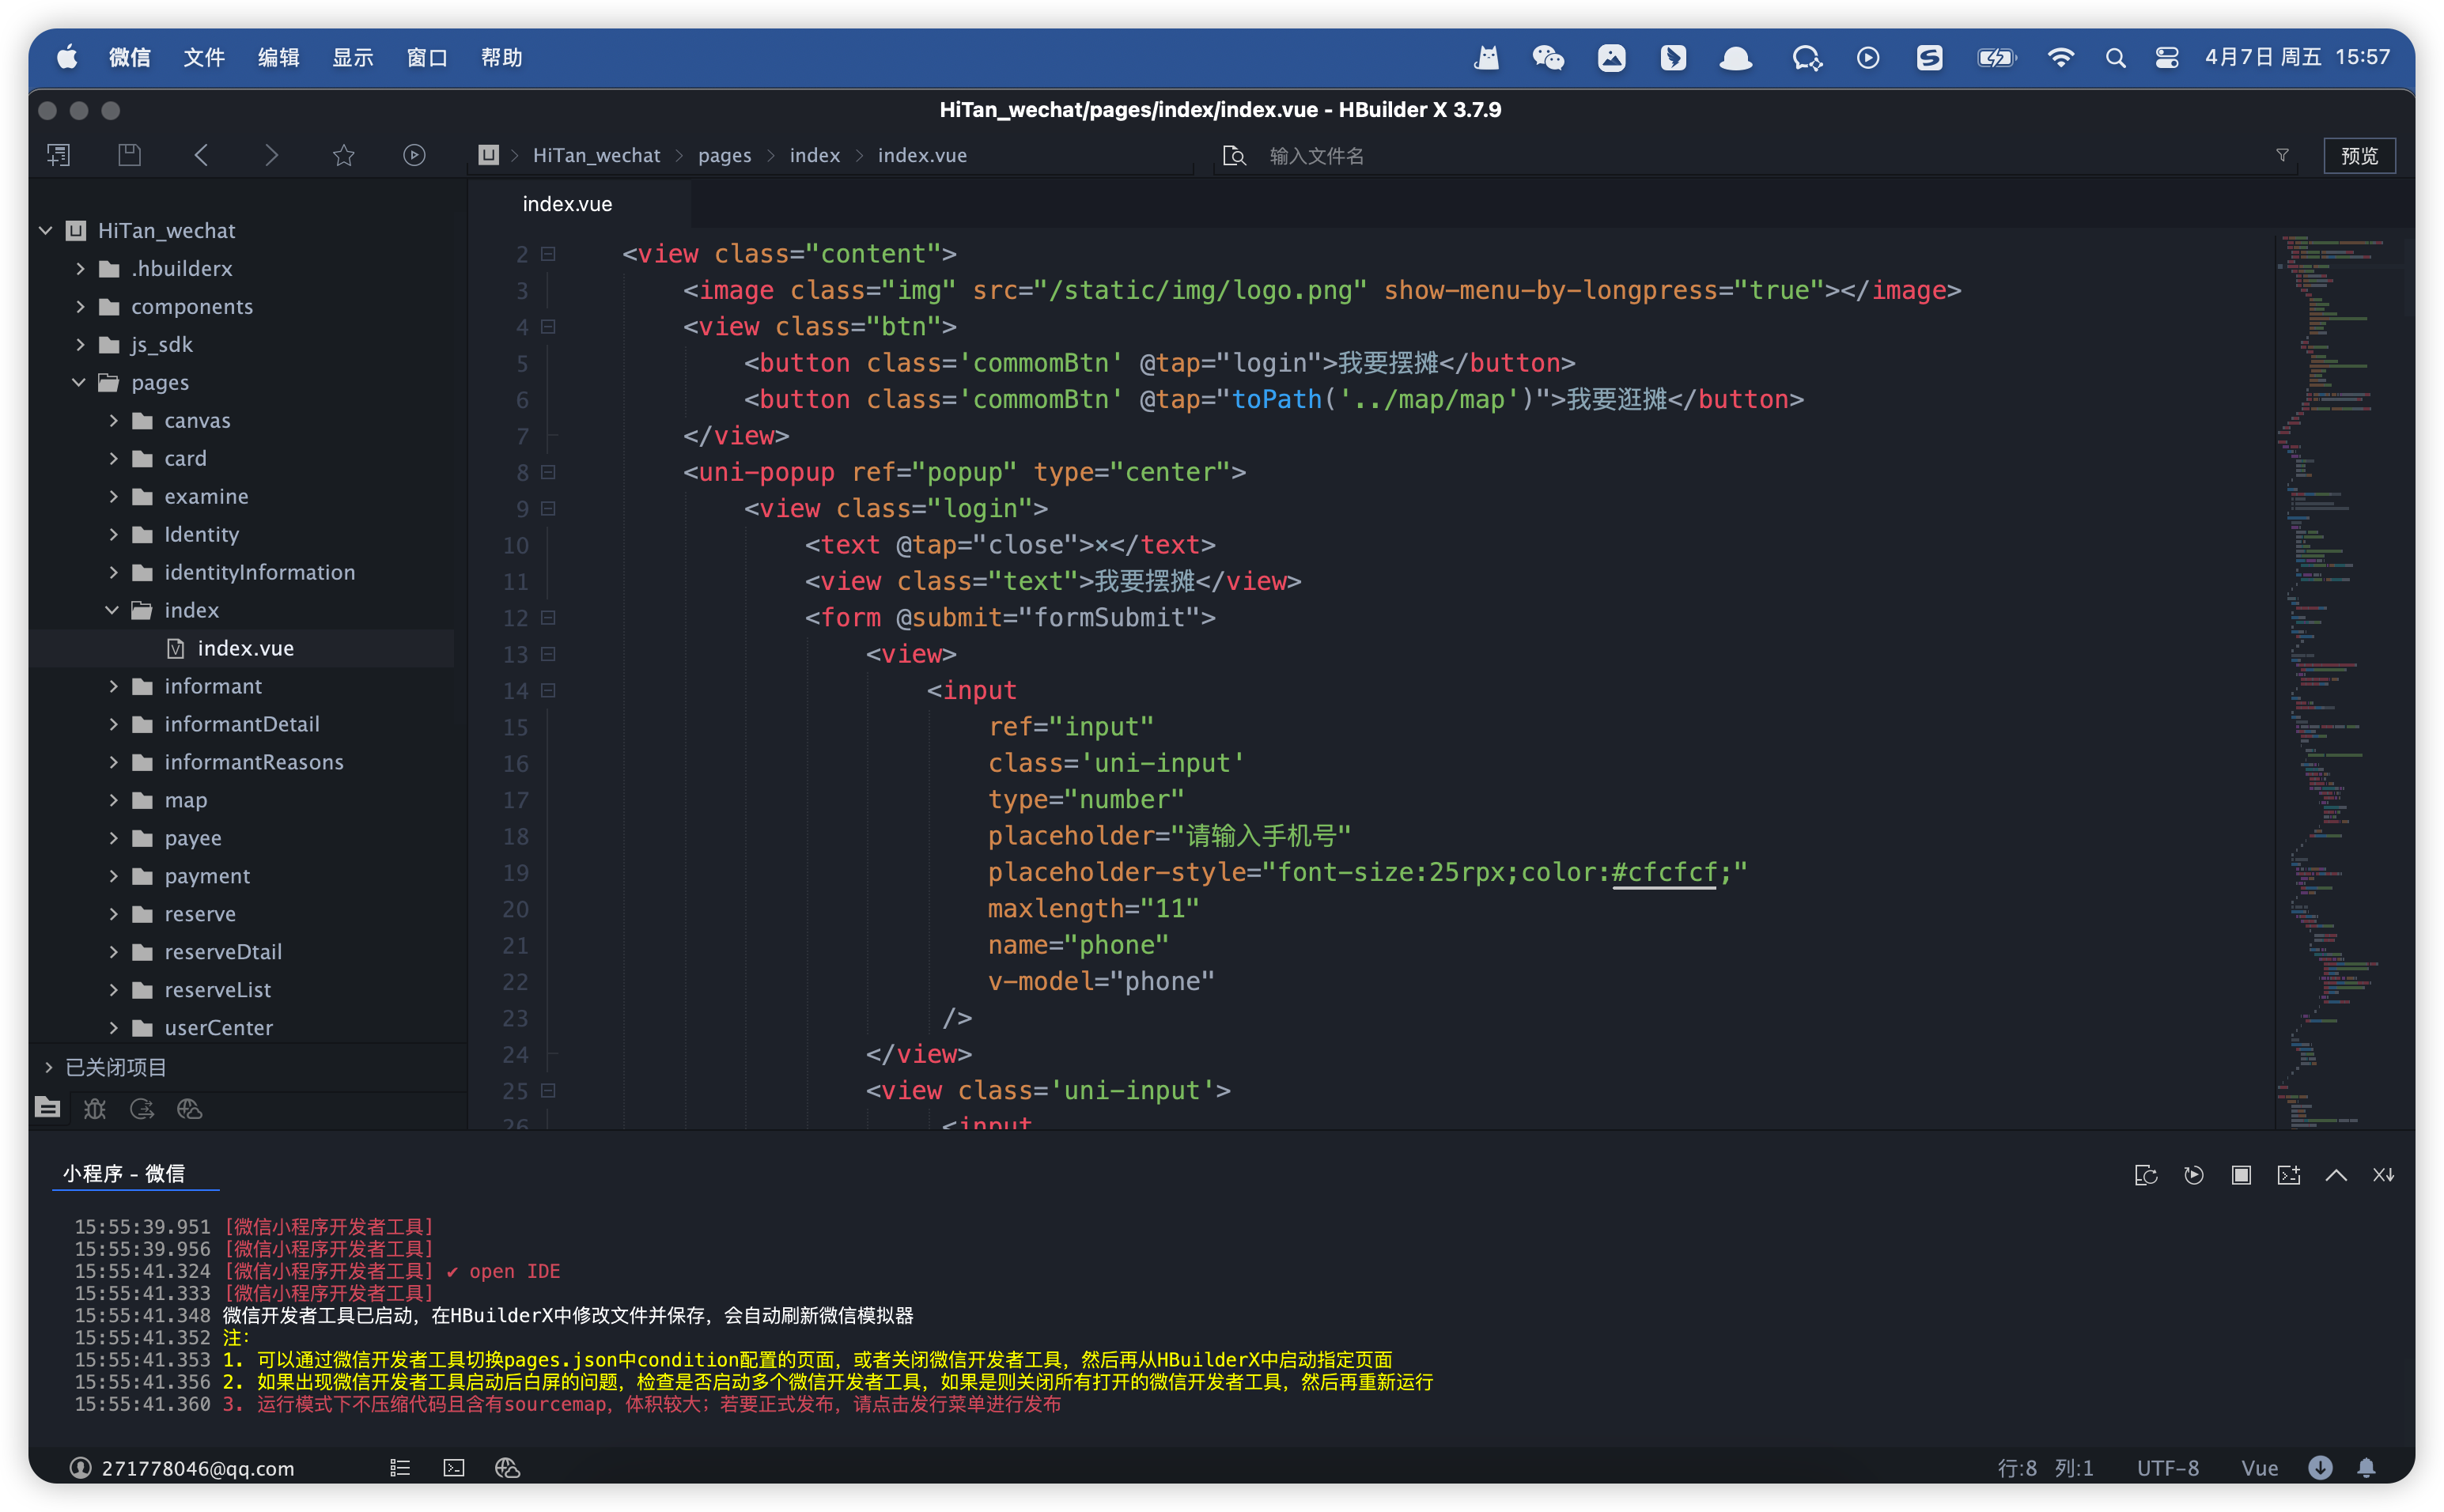
Task: Click the sync refresh icon in sidebar footer
Action: pyautogui.click(x=142, y=1107)
